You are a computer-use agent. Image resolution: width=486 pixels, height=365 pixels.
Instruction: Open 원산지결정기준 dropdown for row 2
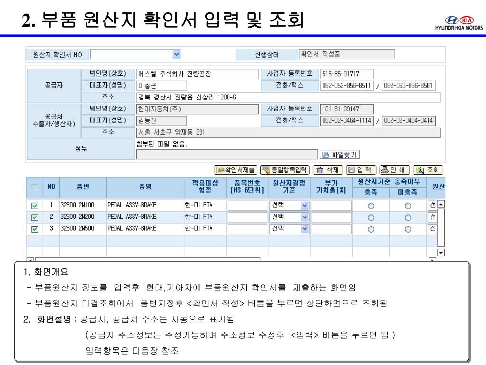tap(305, 217)
